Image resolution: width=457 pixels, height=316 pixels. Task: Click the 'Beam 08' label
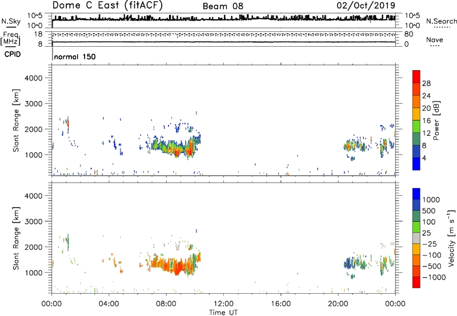[x=223, y=6]
